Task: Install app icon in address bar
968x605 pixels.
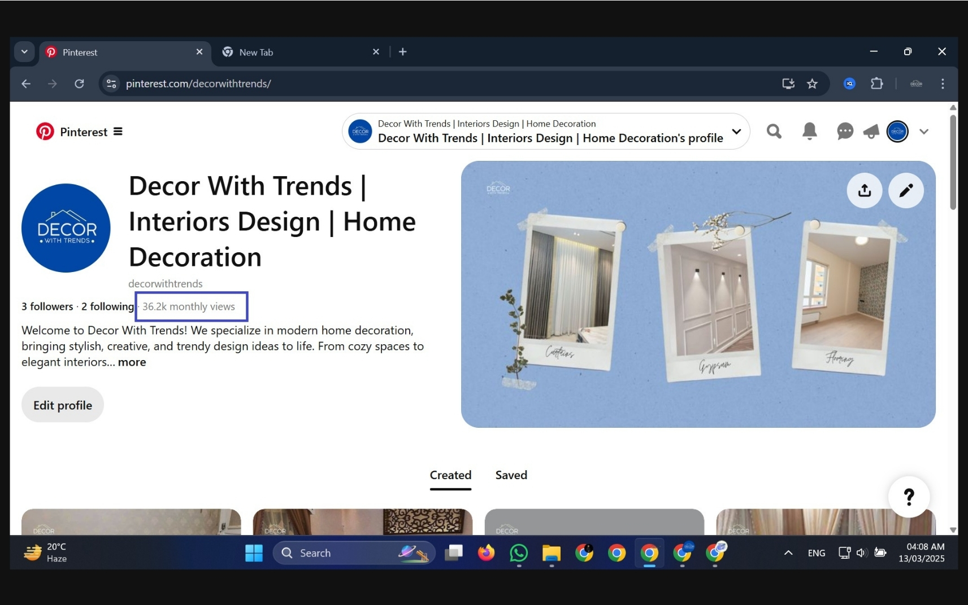Action: point(788,84)
